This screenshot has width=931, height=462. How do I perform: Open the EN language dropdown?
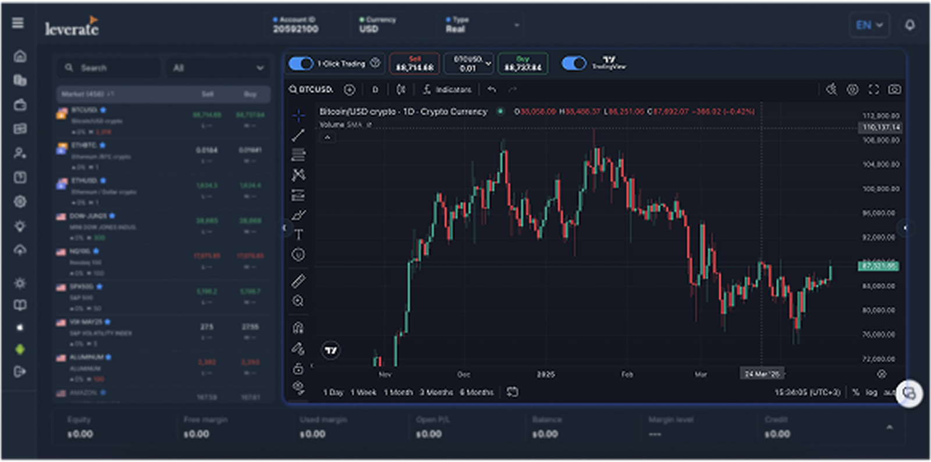pos(869,25)
